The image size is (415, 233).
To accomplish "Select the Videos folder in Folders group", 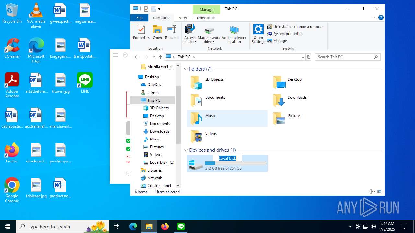I will pos(196,137).
